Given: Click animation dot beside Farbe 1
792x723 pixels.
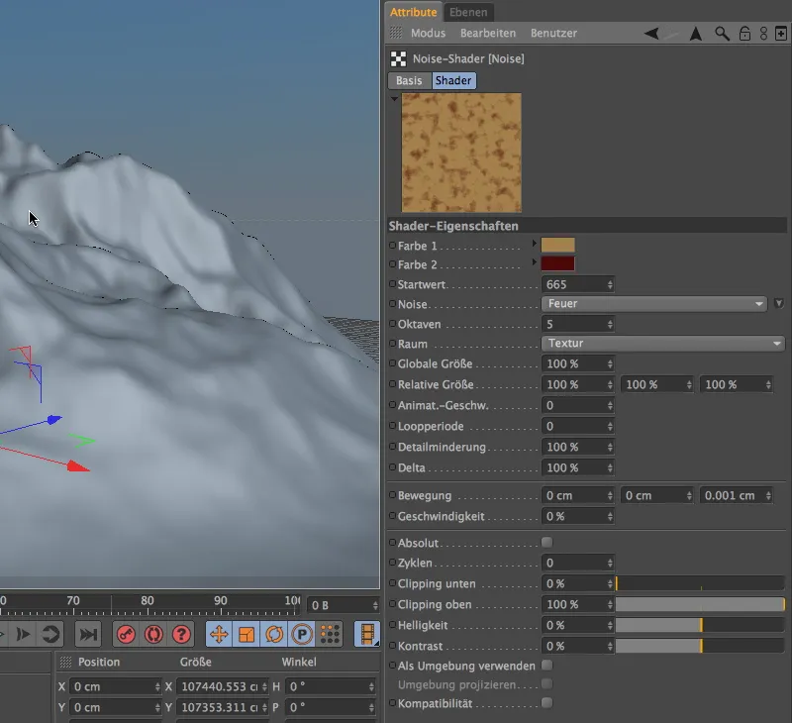Looking at the screenshot, I should pos(392,245).
